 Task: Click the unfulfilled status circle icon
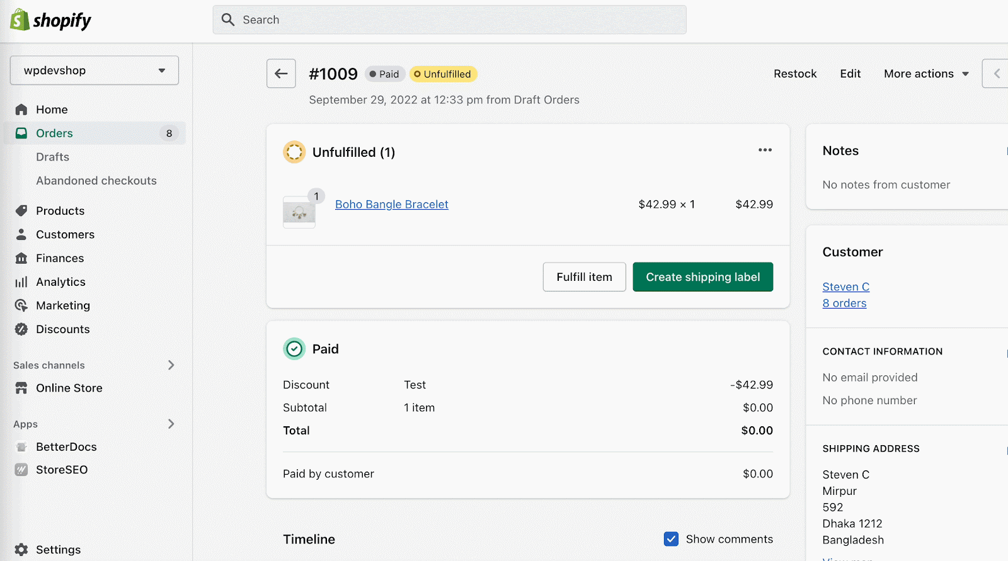(x=294, y=152)
